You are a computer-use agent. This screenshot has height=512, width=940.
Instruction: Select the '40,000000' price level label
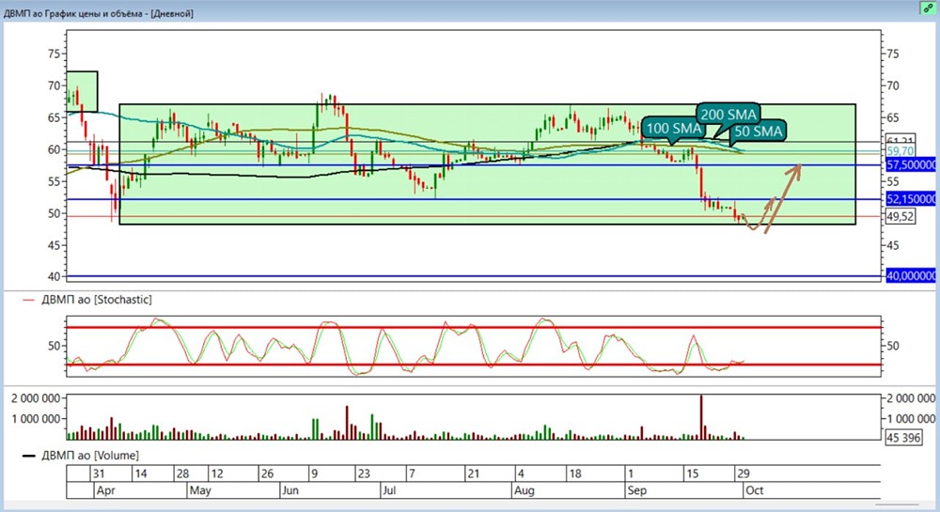tap(911, 275)
